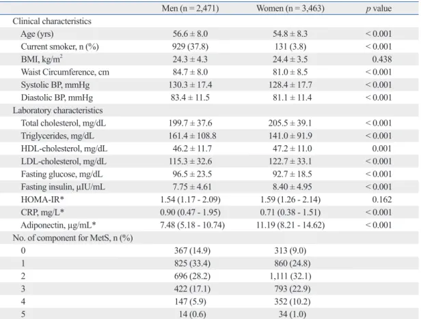Click the value '825 (33.4)'
The height and width of the screenshot is (319, 421).
click(192, 263)
